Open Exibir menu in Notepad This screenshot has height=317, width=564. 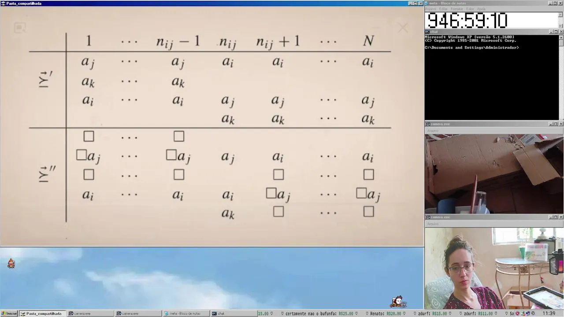470,9
